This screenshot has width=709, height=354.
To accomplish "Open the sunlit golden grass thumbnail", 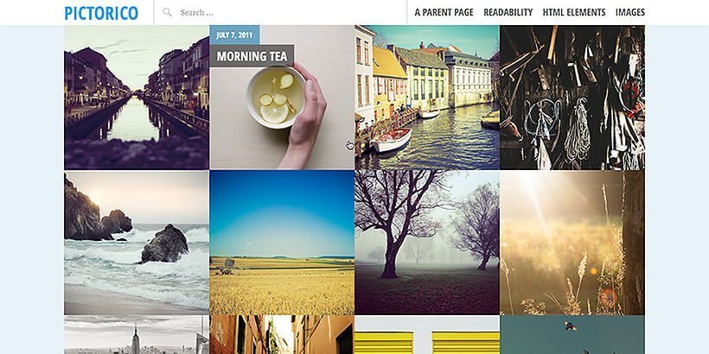I will (x=572, y=243).
